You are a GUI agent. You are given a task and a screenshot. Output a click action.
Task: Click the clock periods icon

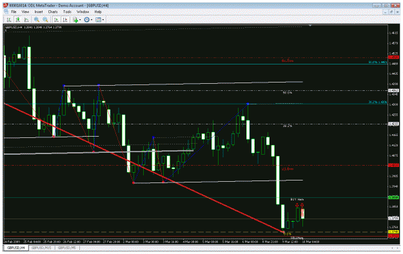click(x=87, y=20)
